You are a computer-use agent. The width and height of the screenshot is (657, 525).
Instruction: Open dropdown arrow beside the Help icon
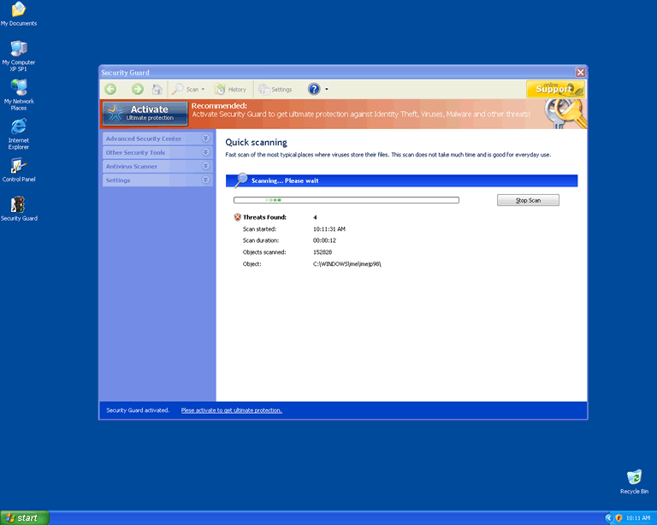coord(327,90)
